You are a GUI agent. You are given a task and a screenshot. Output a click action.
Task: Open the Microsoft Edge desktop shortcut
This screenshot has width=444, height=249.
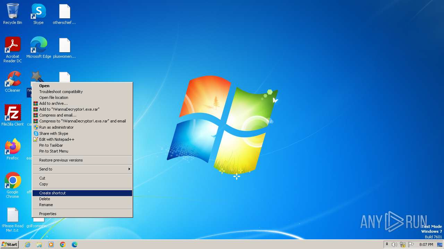pos(39,48)
